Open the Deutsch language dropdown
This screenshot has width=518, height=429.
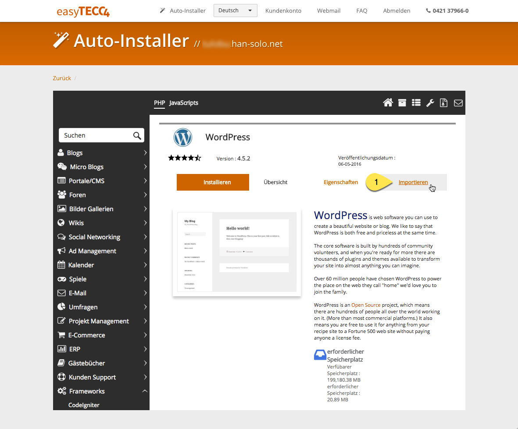click(235, 11)
